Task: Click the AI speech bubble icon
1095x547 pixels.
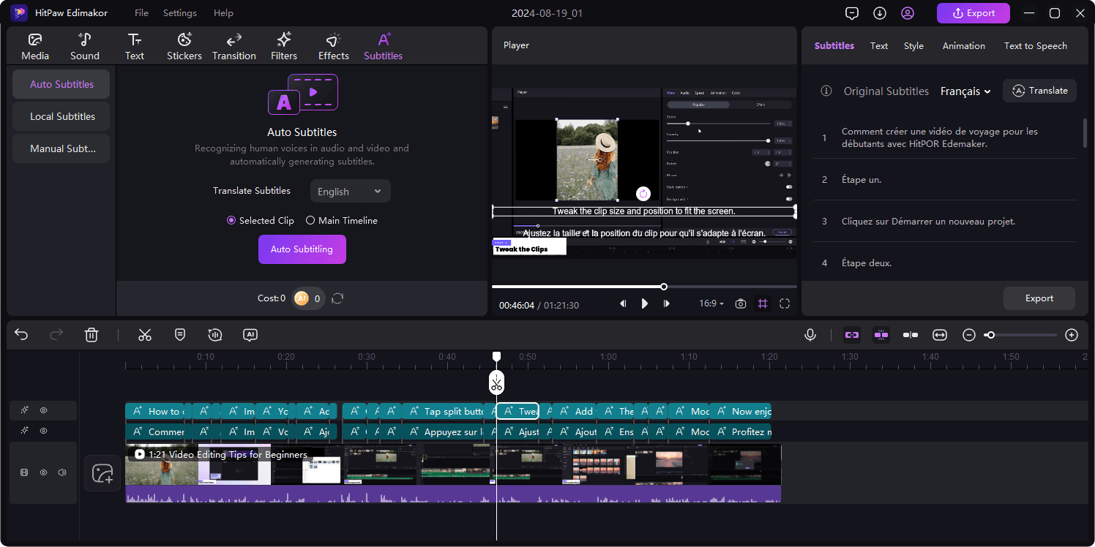Action: [250, 335]
